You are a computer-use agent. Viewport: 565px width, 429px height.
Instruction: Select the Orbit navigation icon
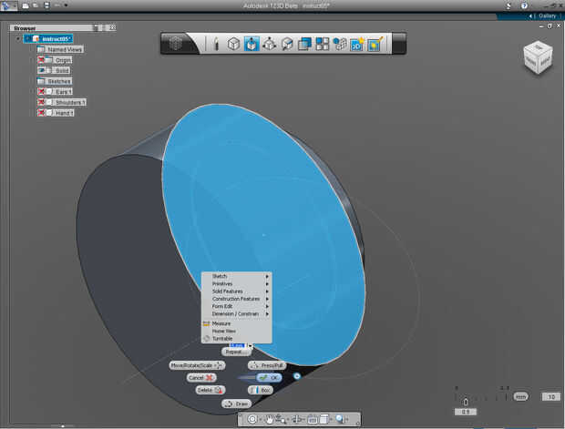point(252,419)
